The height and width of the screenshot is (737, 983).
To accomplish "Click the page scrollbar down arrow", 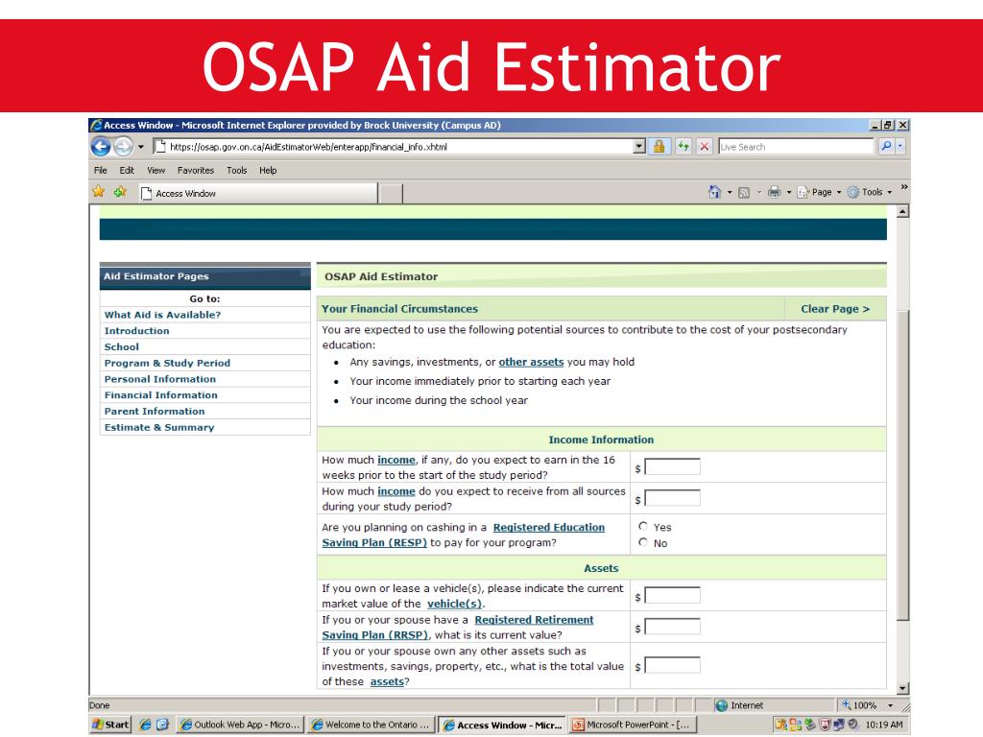I will [x=902, y=688].
